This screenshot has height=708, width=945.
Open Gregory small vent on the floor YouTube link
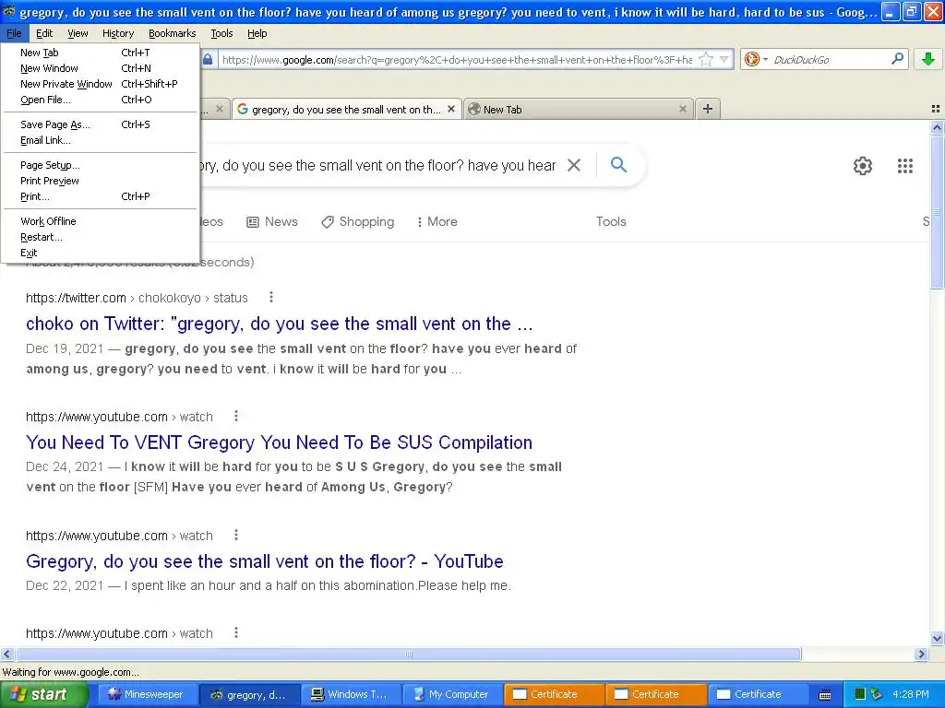coord(265,561)
